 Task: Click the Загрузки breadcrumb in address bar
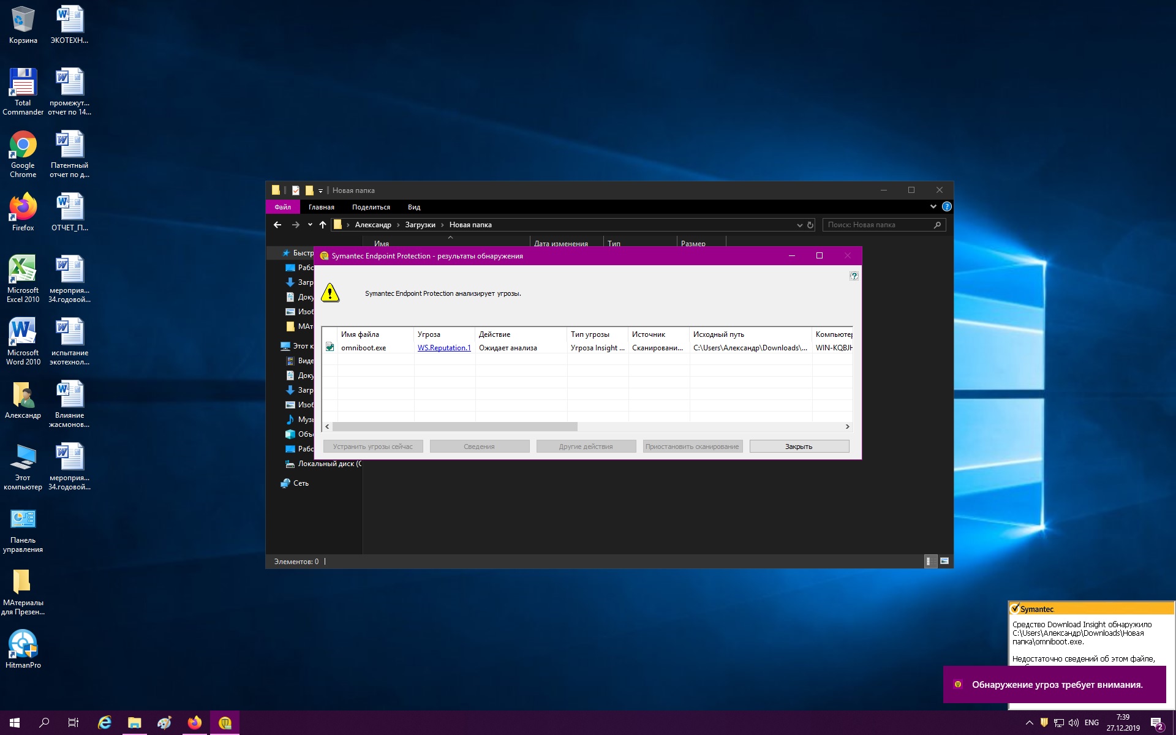(x=420, y=225)
